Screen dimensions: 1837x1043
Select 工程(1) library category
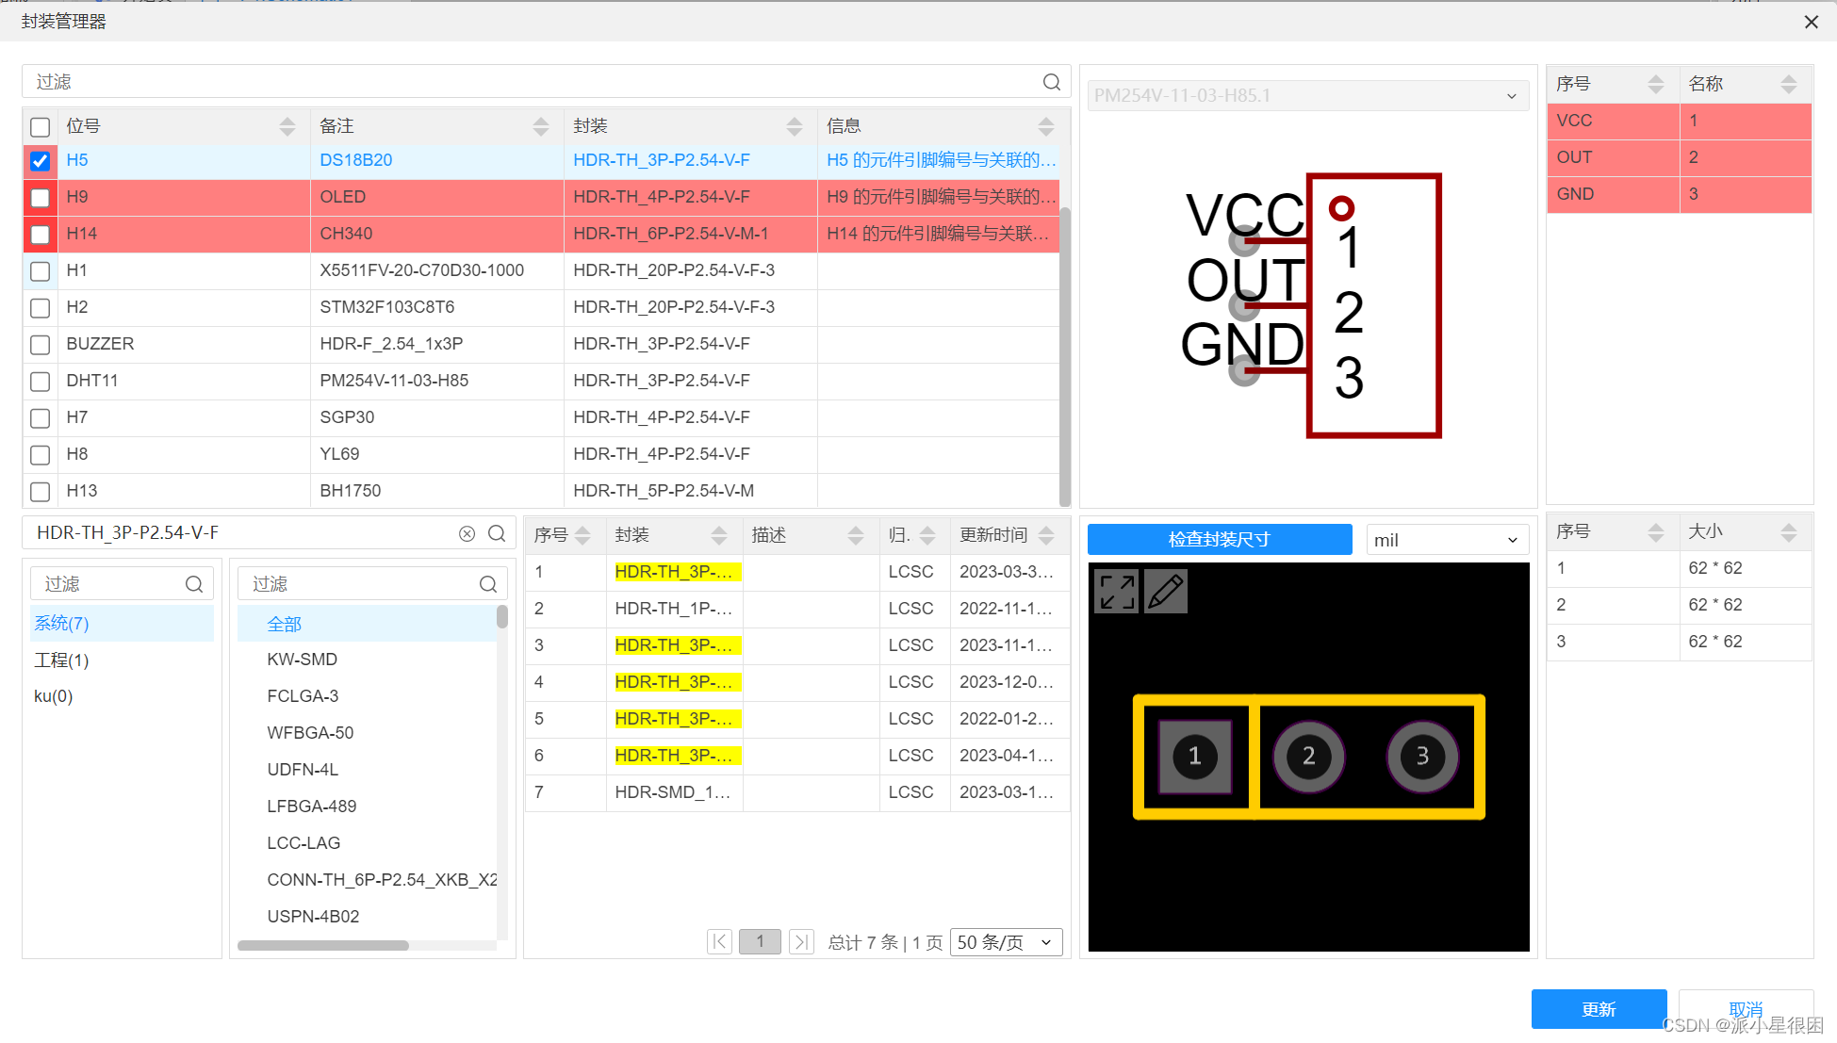click(x=62, y=660)
